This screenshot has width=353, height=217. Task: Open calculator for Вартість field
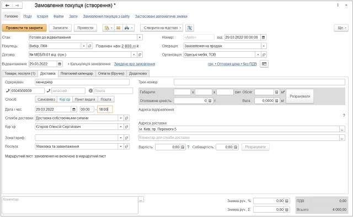pyautogui.click(x=183, y=147)
